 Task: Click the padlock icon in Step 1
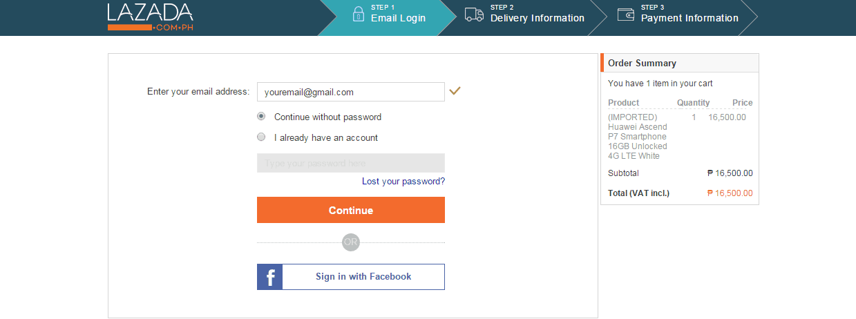[358, 14]
